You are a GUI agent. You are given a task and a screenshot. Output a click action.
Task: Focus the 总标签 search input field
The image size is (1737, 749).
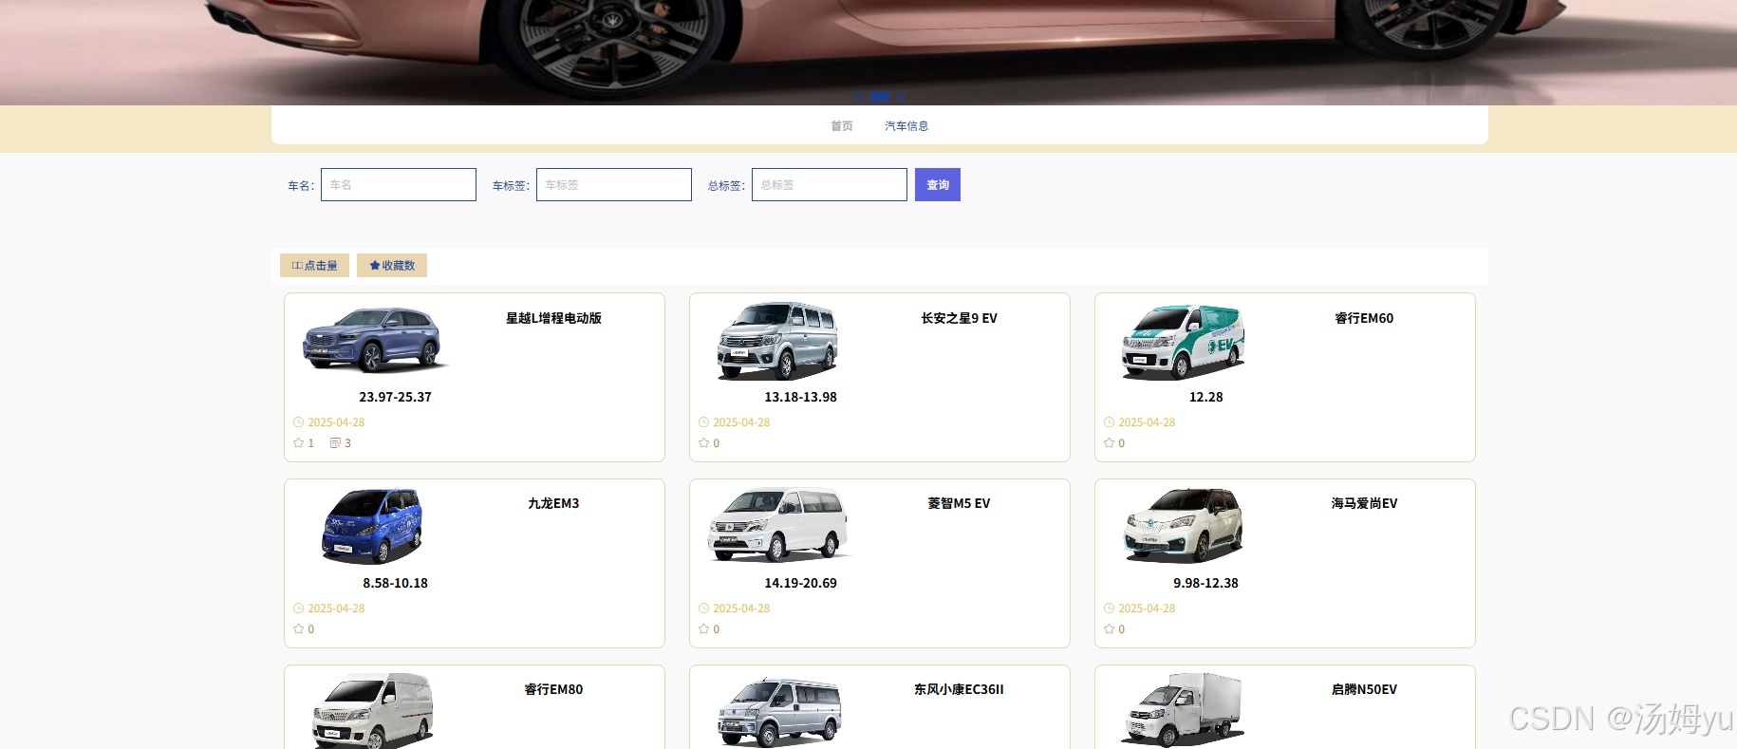(x=830, y=184)
